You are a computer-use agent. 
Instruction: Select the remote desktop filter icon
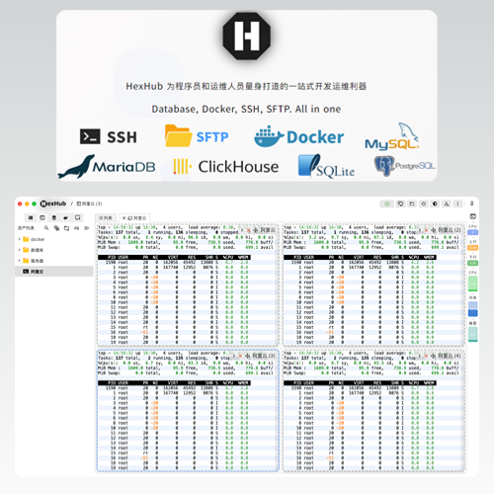pyautogui.click(x=78, y=217)
